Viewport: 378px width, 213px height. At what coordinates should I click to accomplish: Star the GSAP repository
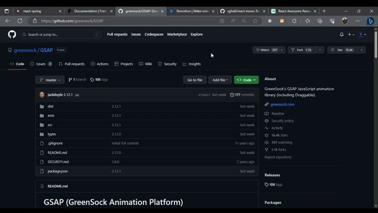pos(343,50)
